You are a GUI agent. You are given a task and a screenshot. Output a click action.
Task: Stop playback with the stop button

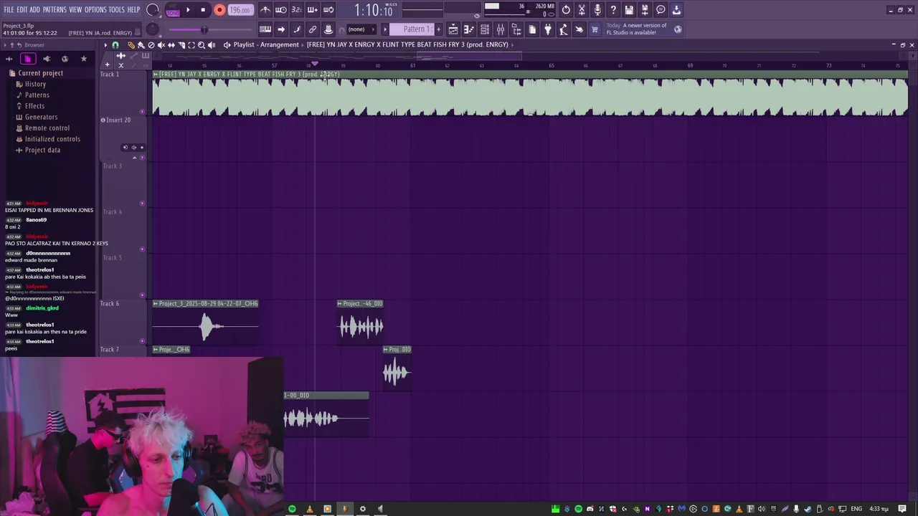[203, 10]
